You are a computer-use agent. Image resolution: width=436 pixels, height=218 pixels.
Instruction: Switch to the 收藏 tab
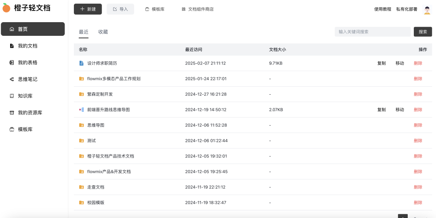click(103, 32)
